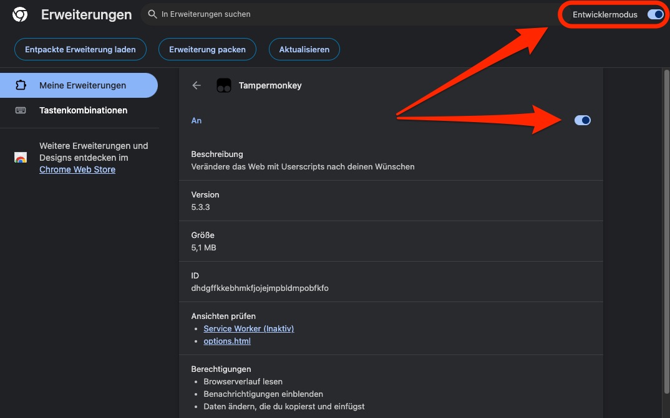The image size is (670, 418).
Task: Click the Entwicklermodus label text
Action: point(605,14)
